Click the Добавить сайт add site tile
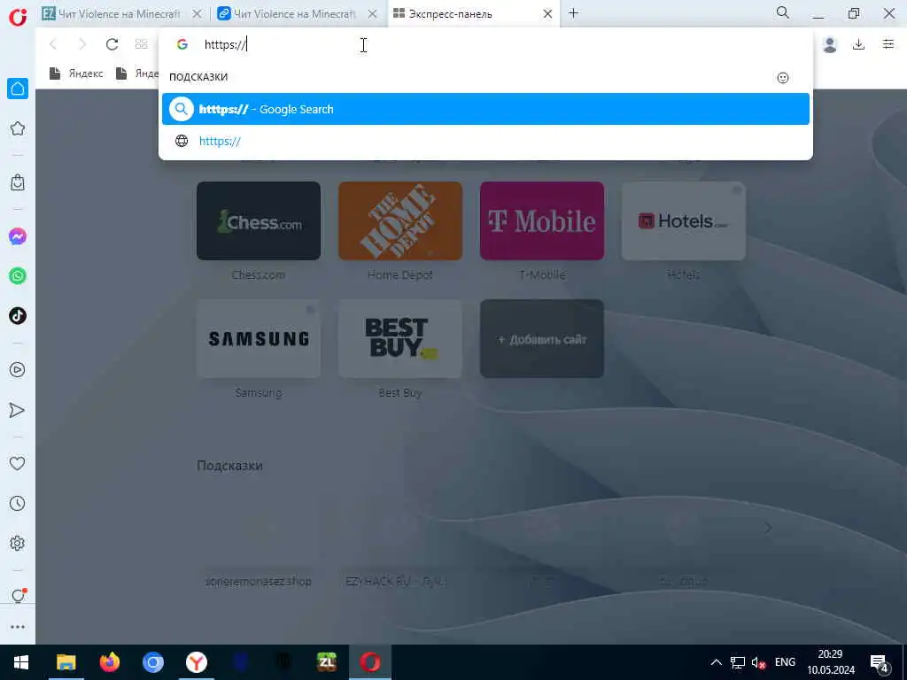907x680 pixels. [x=542, y=338]
